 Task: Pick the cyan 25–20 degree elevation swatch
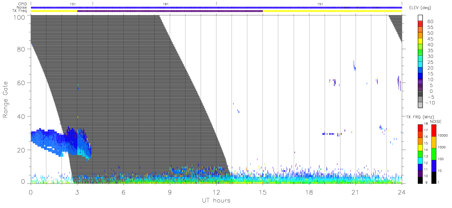[x=421, y=65]
